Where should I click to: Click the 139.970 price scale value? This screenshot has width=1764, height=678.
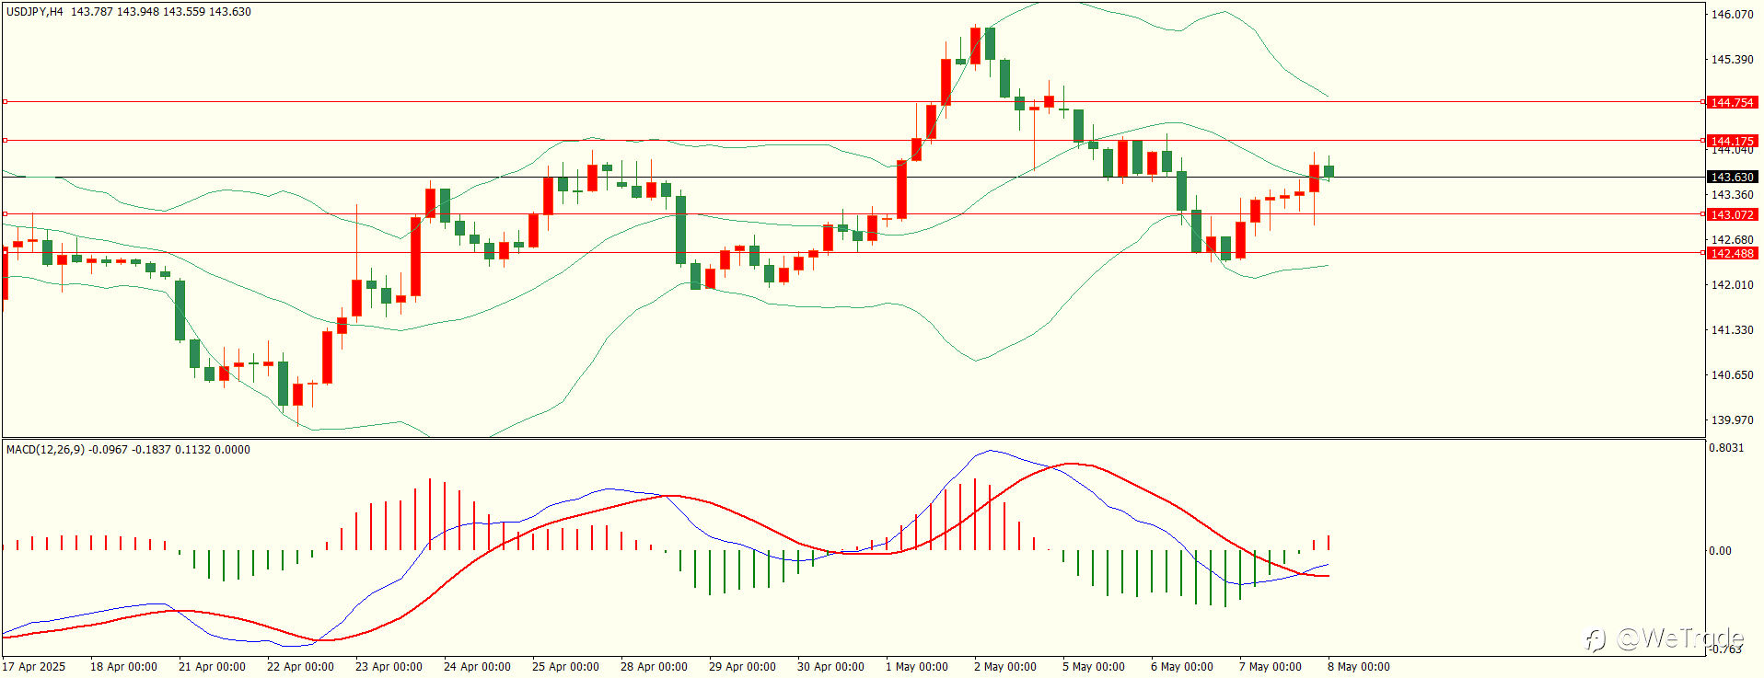click(1732, 420)
